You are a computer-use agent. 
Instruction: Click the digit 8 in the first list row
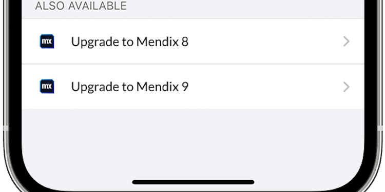click(185, 41)
